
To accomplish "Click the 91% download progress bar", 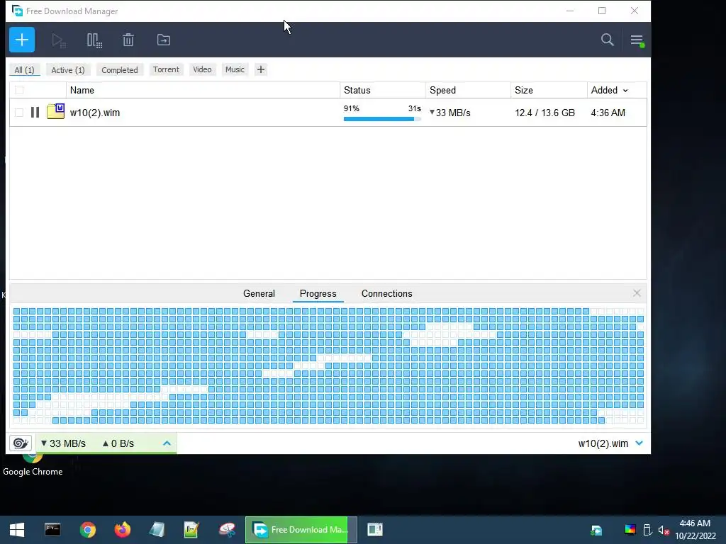I will tap(382, 119).
